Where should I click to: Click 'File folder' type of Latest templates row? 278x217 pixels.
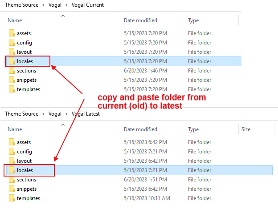200,198
